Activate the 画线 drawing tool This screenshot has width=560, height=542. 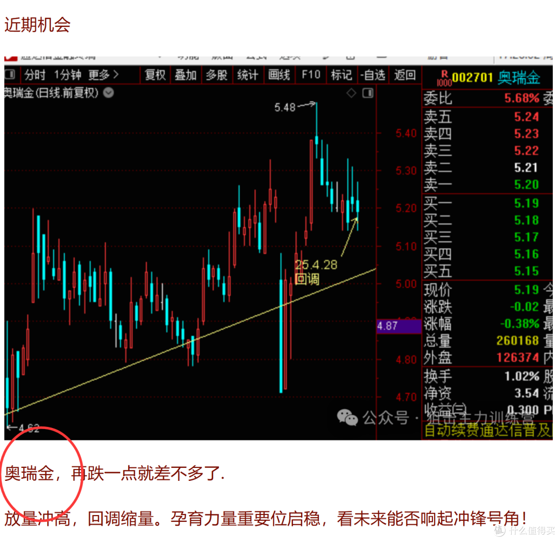pos(279,75)
